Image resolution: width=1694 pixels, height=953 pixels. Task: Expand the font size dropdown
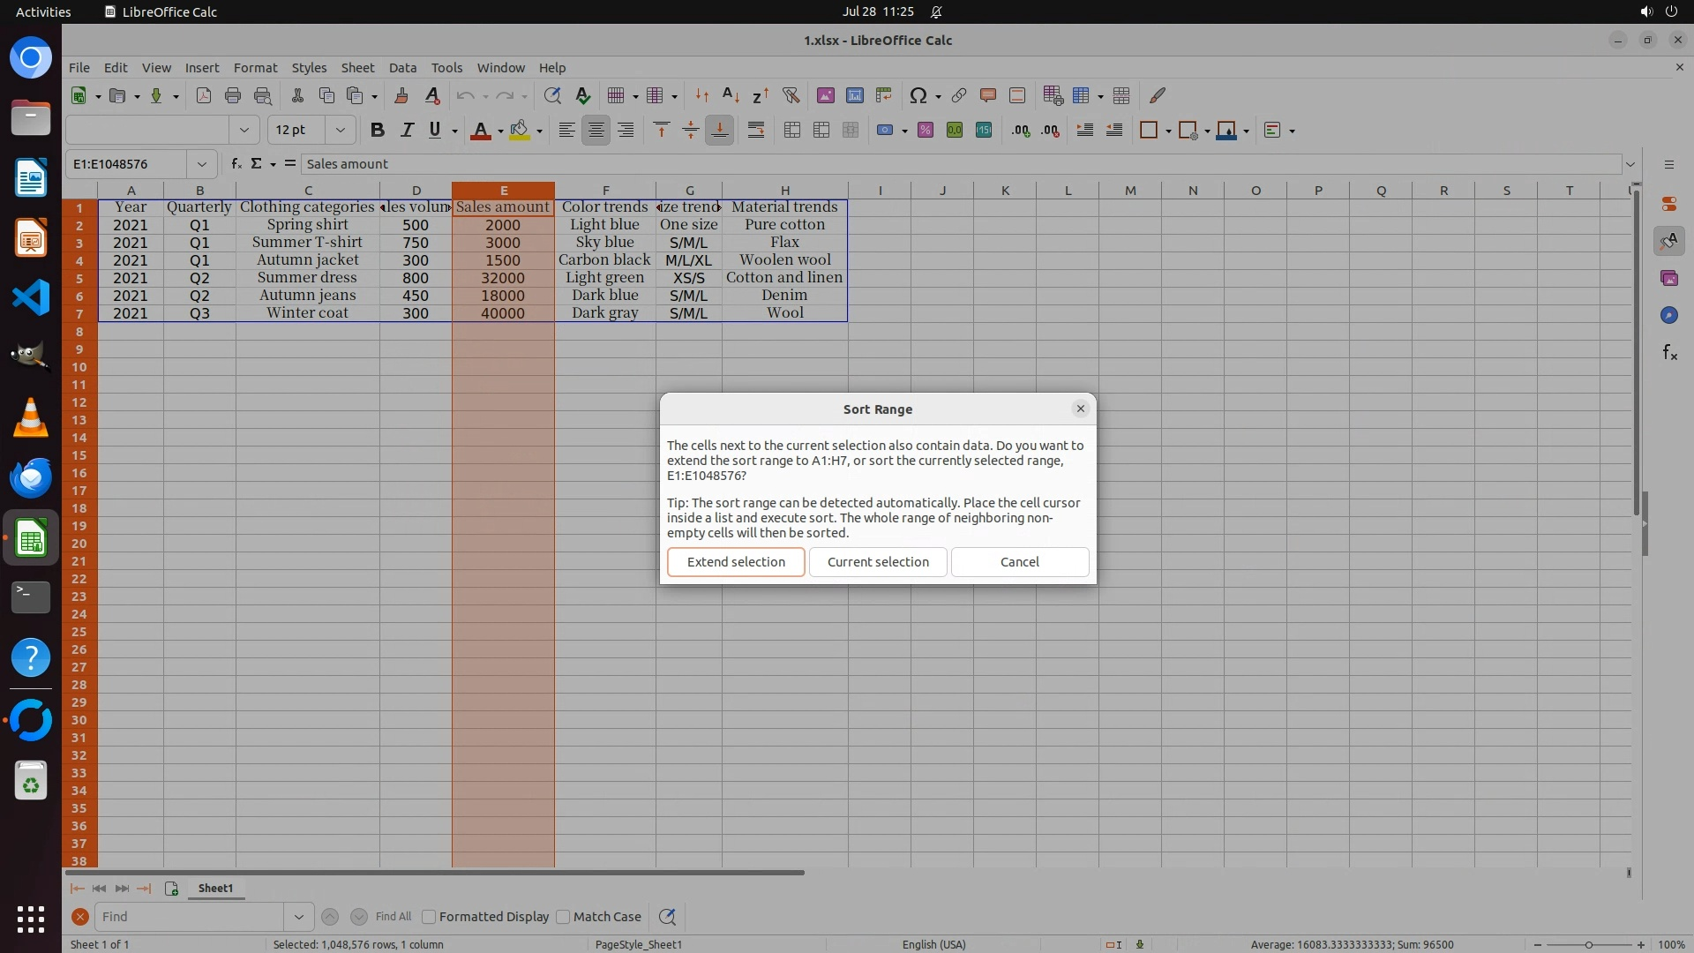pyautogui.click(x=340, y=131)
